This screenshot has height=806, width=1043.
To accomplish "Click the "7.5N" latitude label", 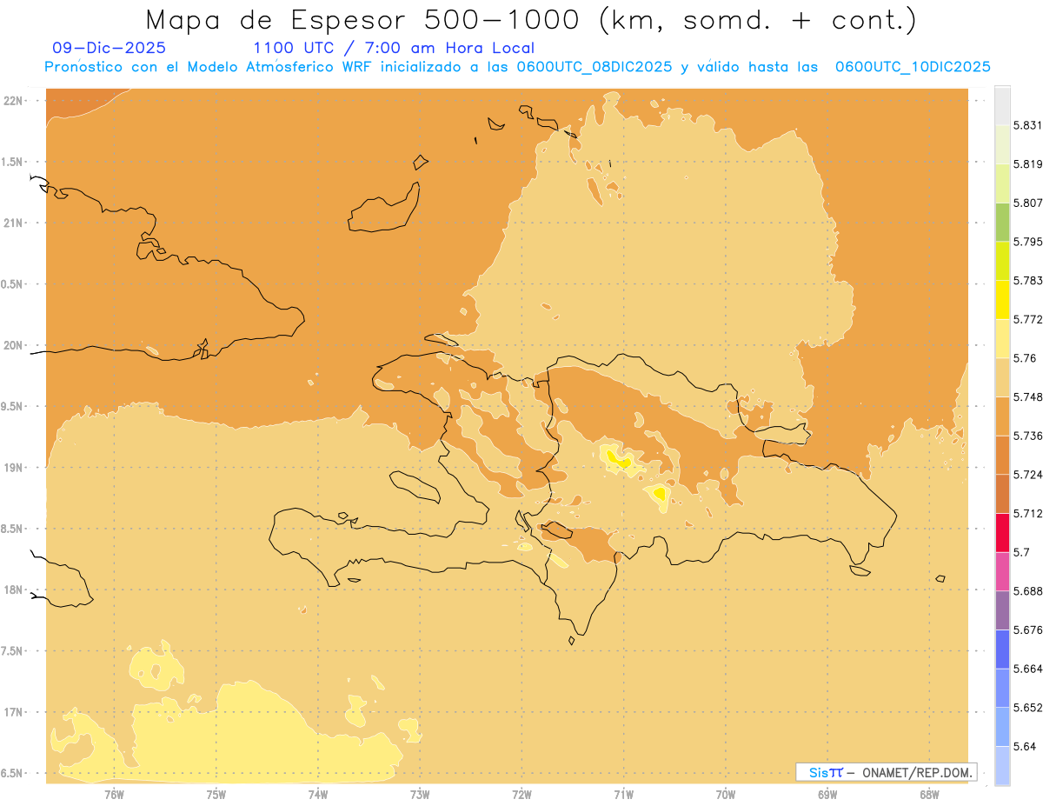I will click(13, 651).
